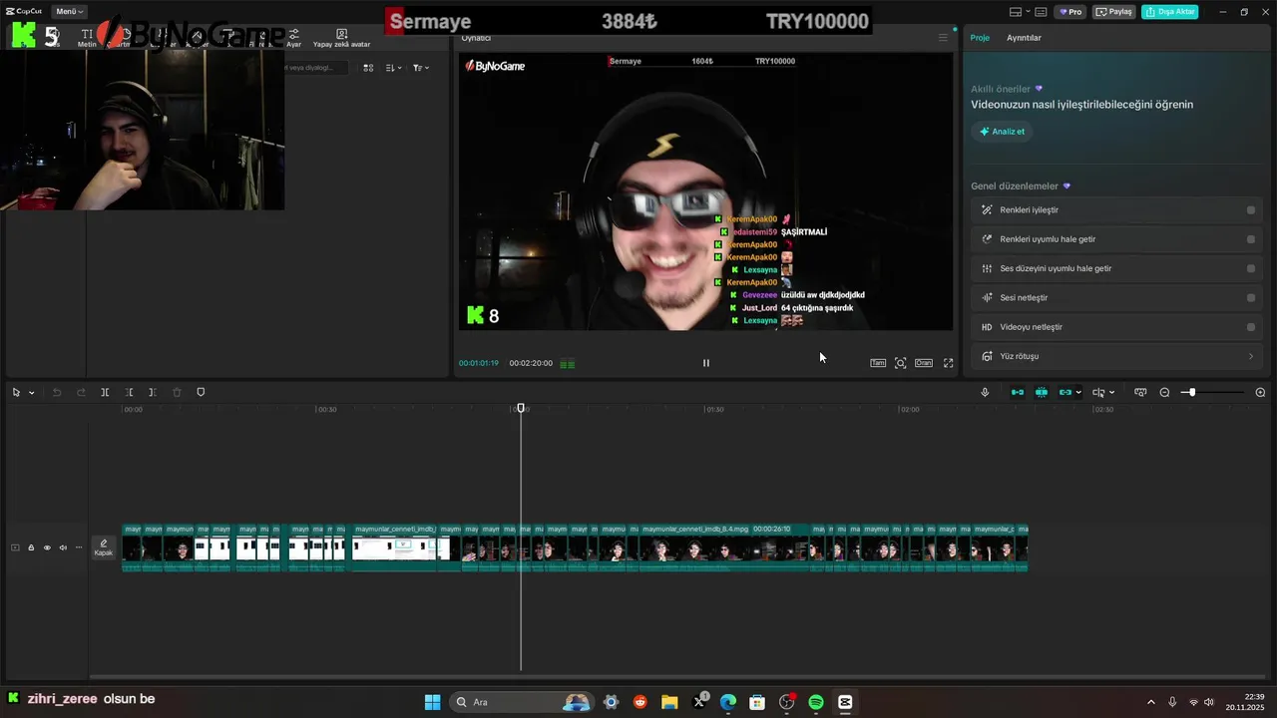This screenshot has height=718, width=1277.
Task: Click the Pro upgrade button
Action: pos(1070,12)
